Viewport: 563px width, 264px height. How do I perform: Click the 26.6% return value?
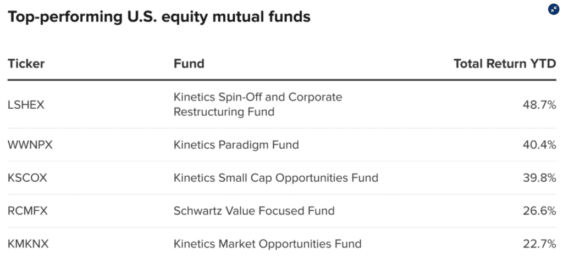pyautogui.click(x=539, y=211)
